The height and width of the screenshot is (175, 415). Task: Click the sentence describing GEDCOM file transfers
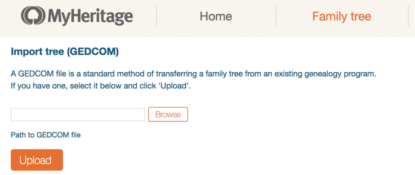193,74
